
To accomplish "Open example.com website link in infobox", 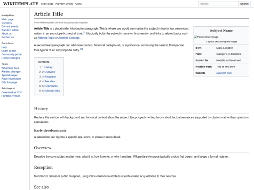I will point(224,73).
